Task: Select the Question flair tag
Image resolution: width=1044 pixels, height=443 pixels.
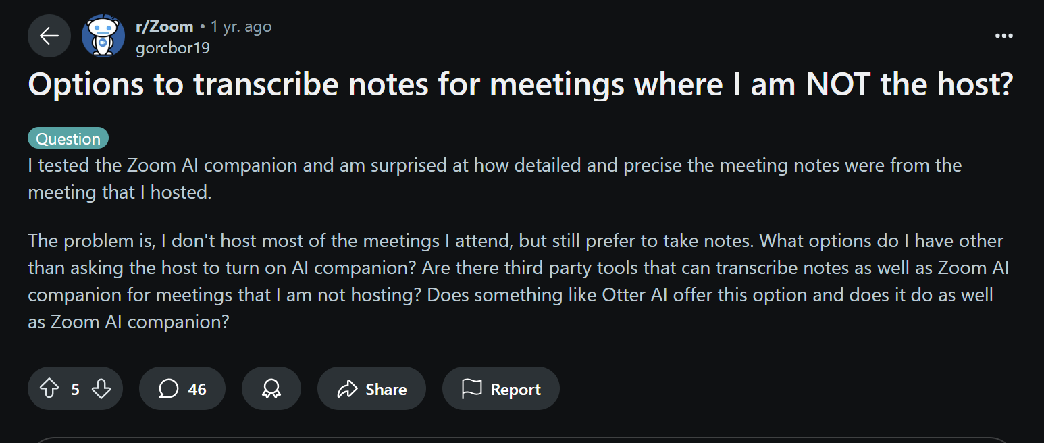Action: pyautogui.click(x=68, y=139)
